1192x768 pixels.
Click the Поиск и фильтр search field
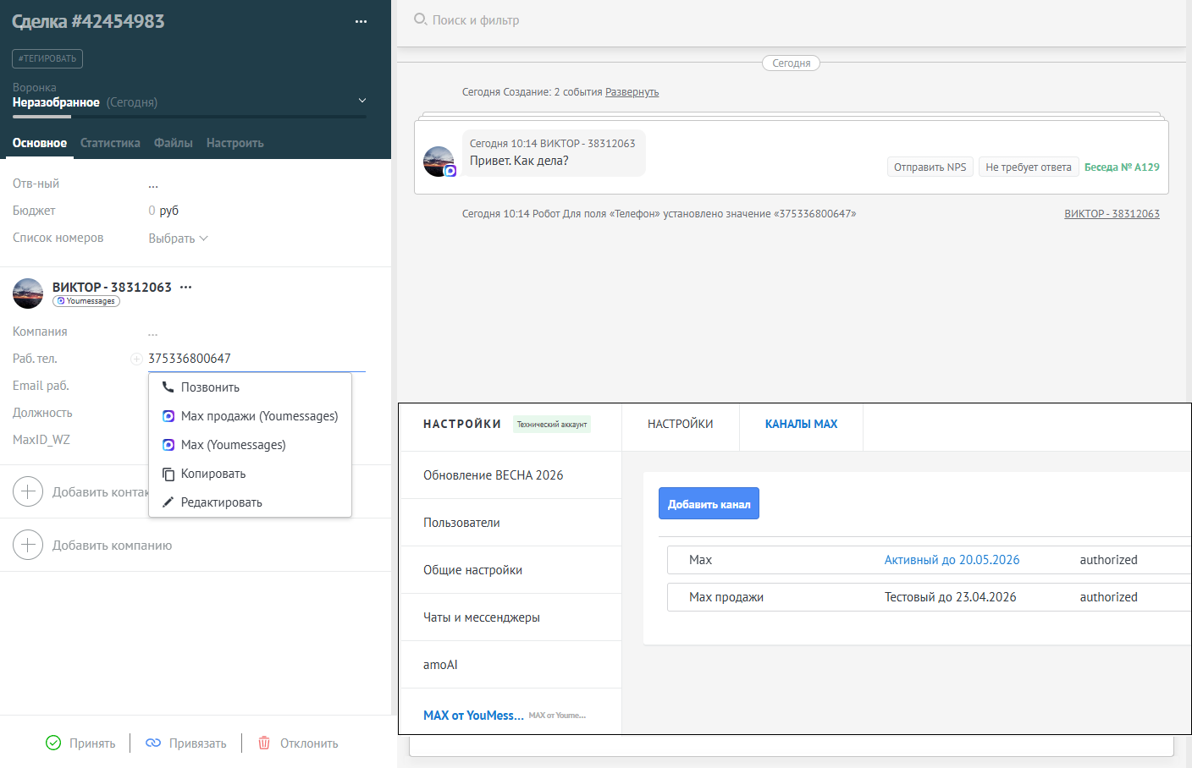593,20
